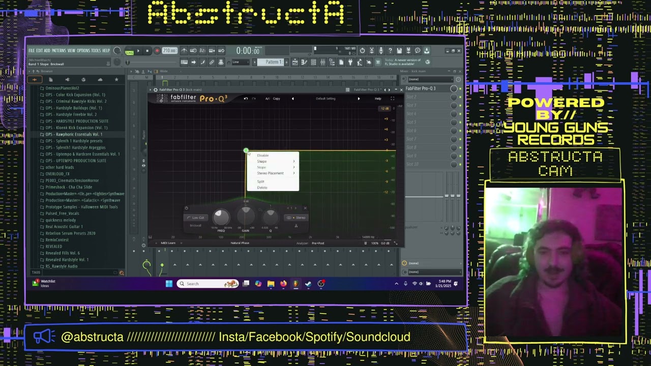
Task: Open the Watchlist widget on taskbar
Action: [x=44, y=283]
